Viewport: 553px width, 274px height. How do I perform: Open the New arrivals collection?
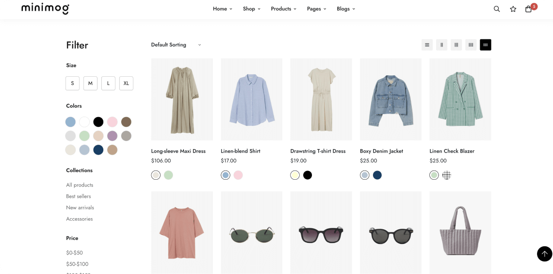[80, 207]
